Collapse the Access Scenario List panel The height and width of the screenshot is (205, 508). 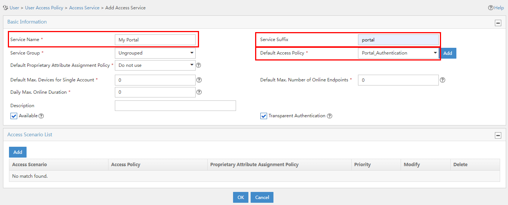498,136
